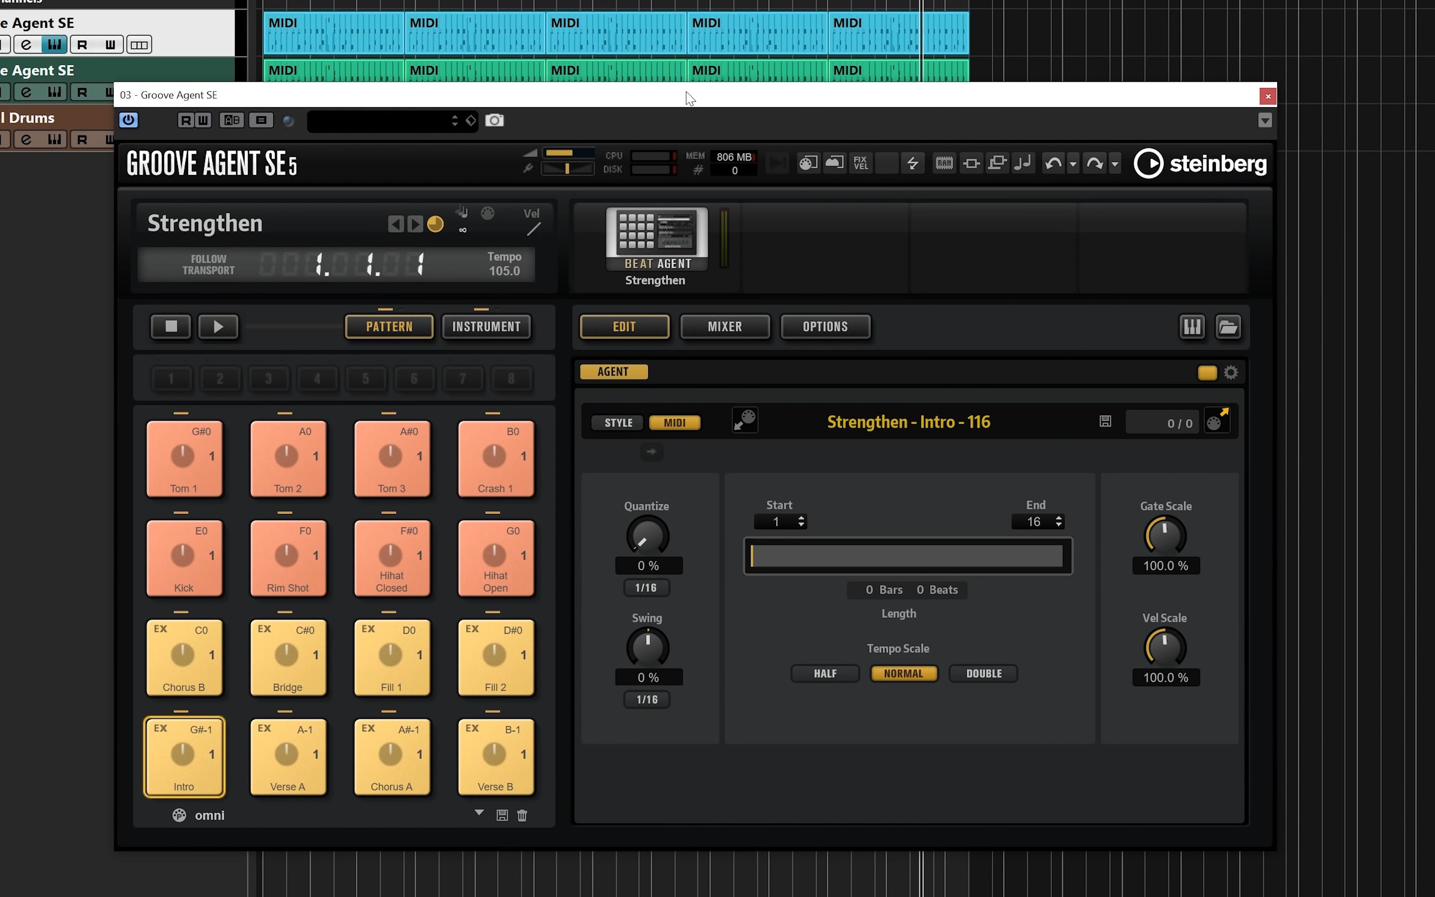Viewport: 1435px width, 897px height.
Task: Trigger the Kick pad
Action: (x=184, y=558)
